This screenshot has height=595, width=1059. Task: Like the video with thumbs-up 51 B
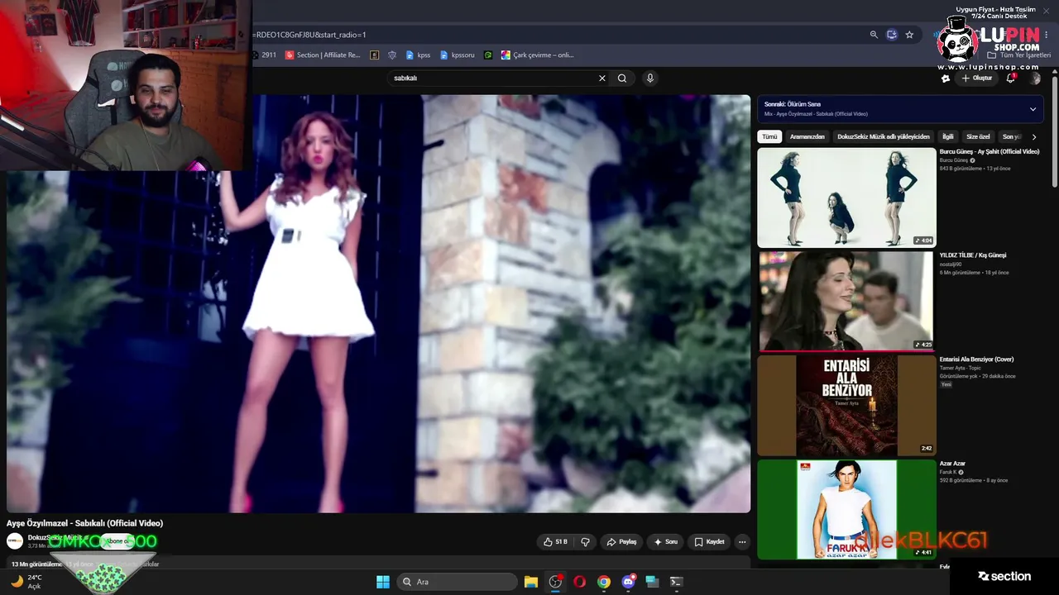pos(556,542)
